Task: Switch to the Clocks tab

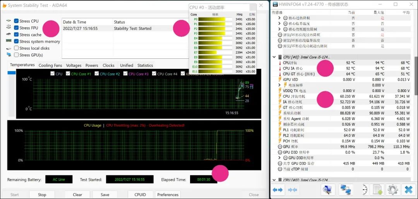Action: pyautogui.click(x=108, y=65)
